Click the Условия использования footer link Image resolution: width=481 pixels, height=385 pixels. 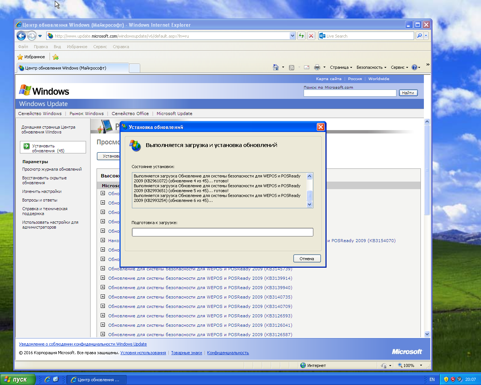143,353
